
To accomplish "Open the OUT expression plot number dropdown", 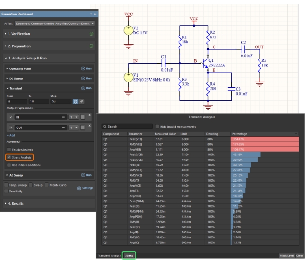I will click(74, 128).
